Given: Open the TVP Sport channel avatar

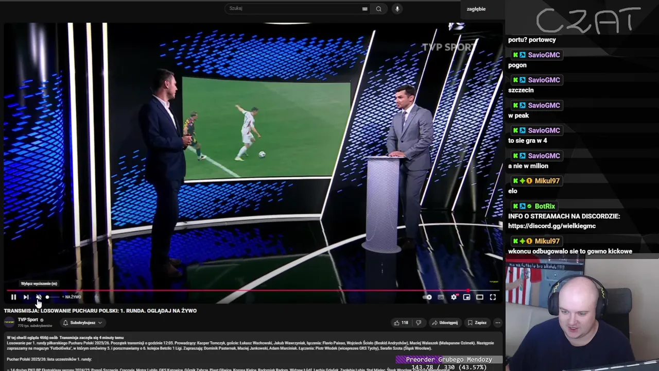Looking at the screenshot, I should tap(9, 323).
